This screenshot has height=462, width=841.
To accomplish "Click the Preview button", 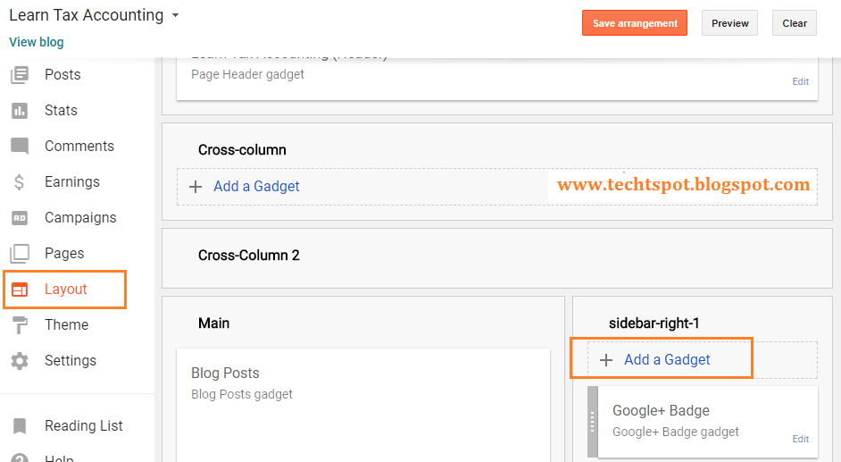I will [x=729, y=23].
